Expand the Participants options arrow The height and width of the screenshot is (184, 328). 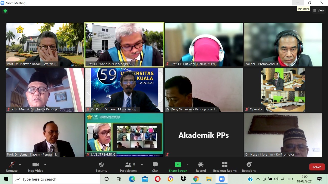coord(142,165)
